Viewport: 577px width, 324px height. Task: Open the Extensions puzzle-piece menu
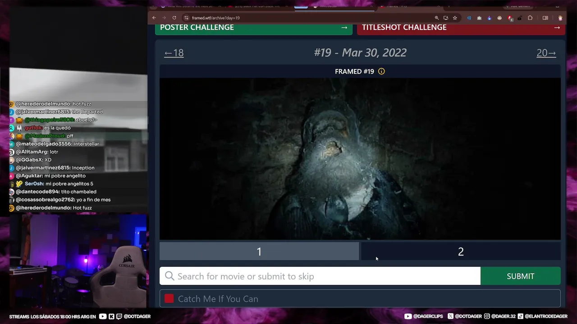[x=530, y=18]
